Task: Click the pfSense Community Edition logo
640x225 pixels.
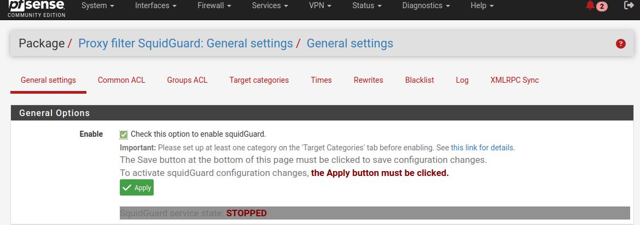Action: (36, 8)
